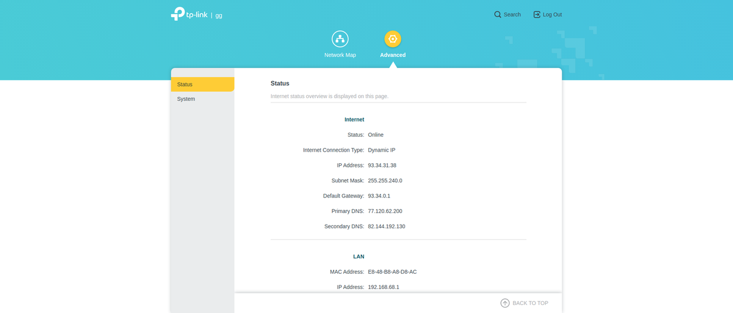Viewport: 733px width, 313px height.
Task: Click the Internet IP address 93.34.31.38
Action: coord(382,166)
